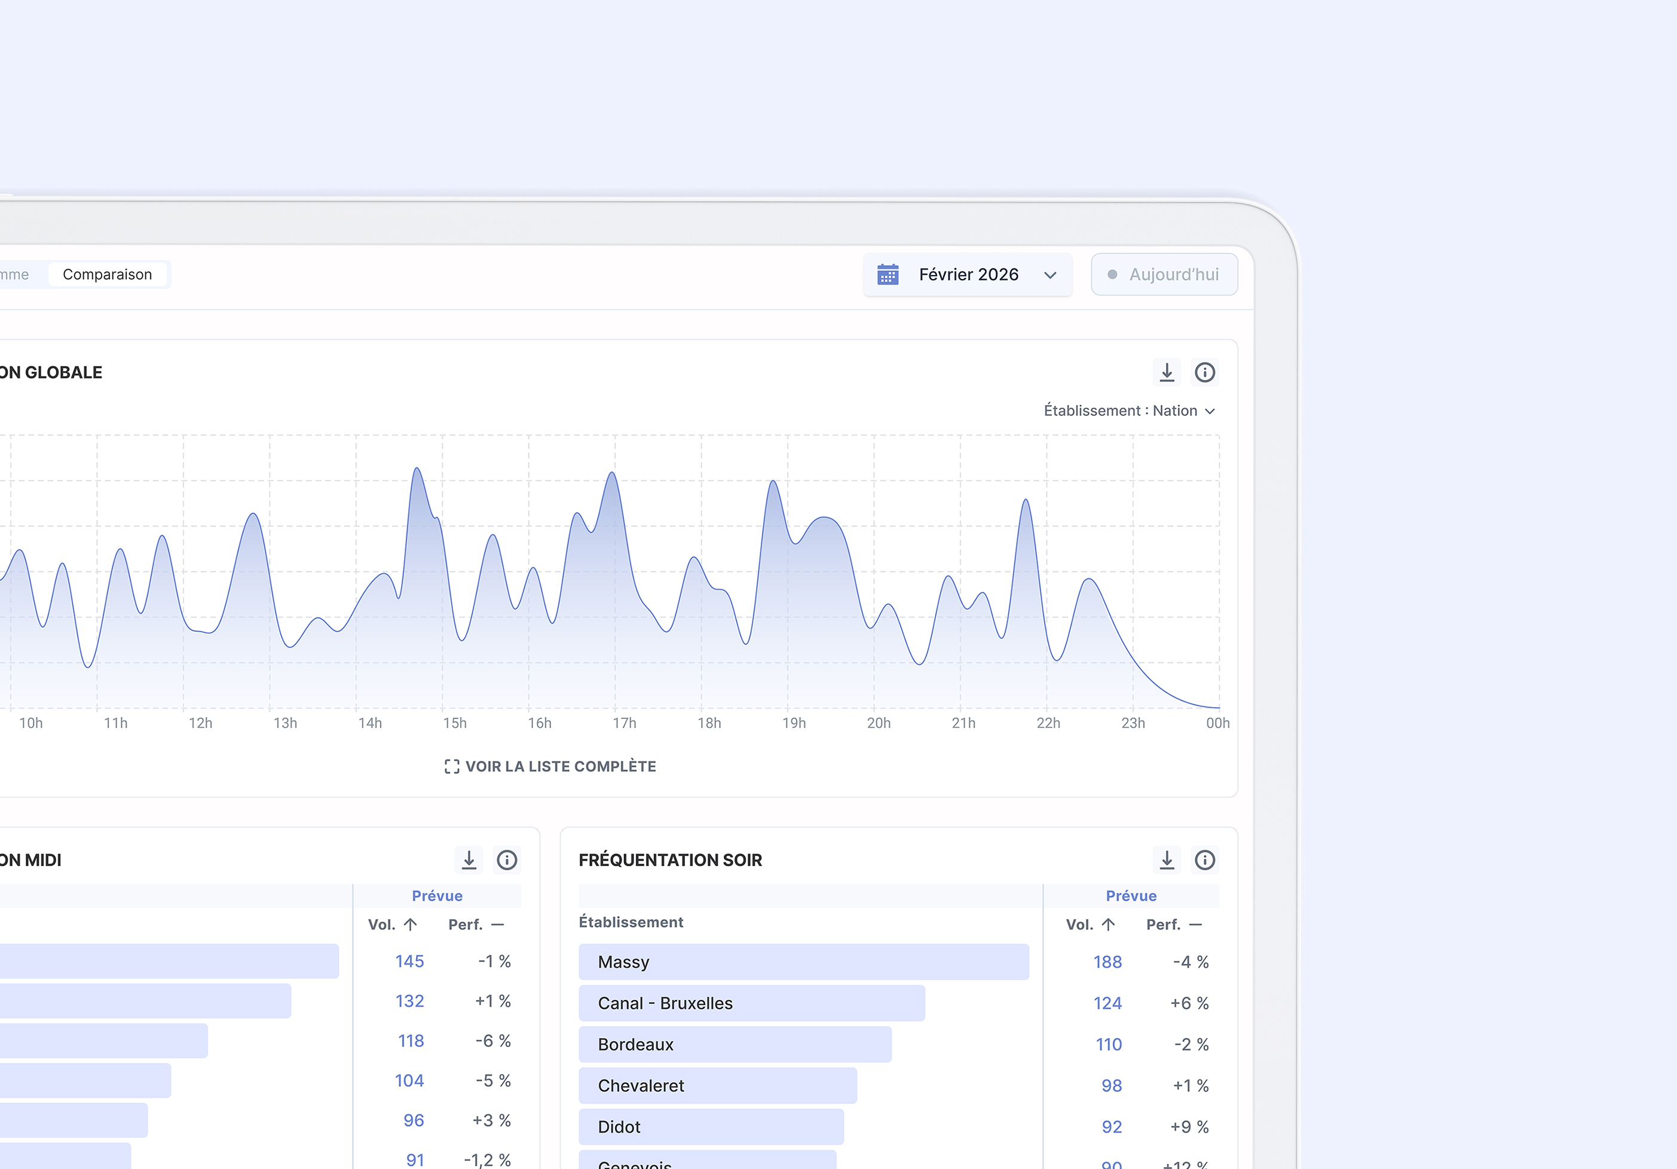Switch to the Comparaison tab
This screenshot has width=1677, height=1169.
tap(108, 275)
